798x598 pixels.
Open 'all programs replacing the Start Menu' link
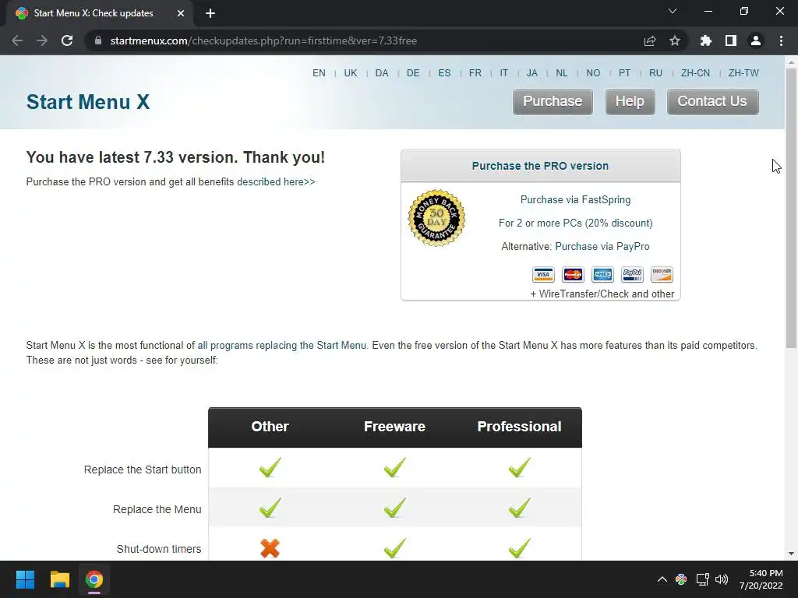pyautogui.click(x=281, y=345)
